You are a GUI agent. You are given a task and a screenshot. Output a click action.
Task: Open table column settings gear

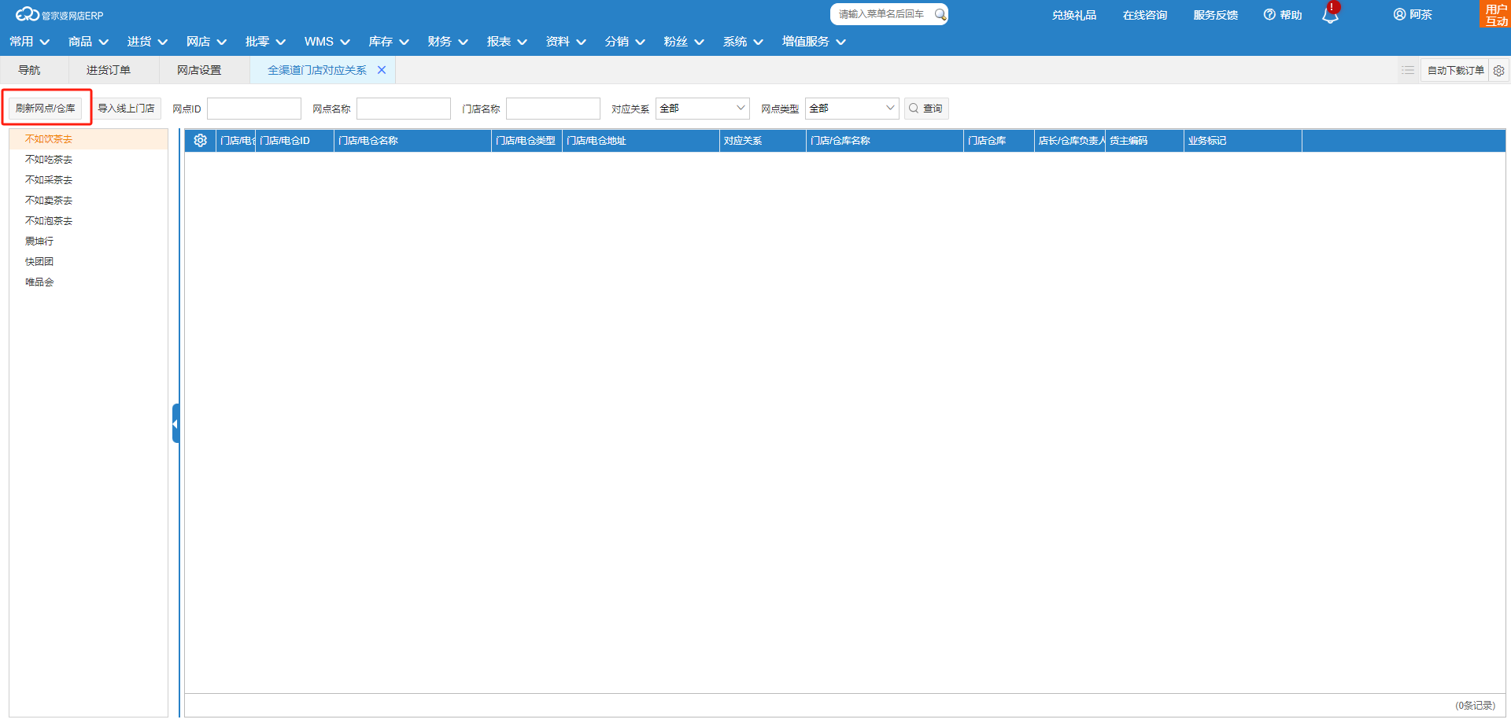(x=201, y=141)
